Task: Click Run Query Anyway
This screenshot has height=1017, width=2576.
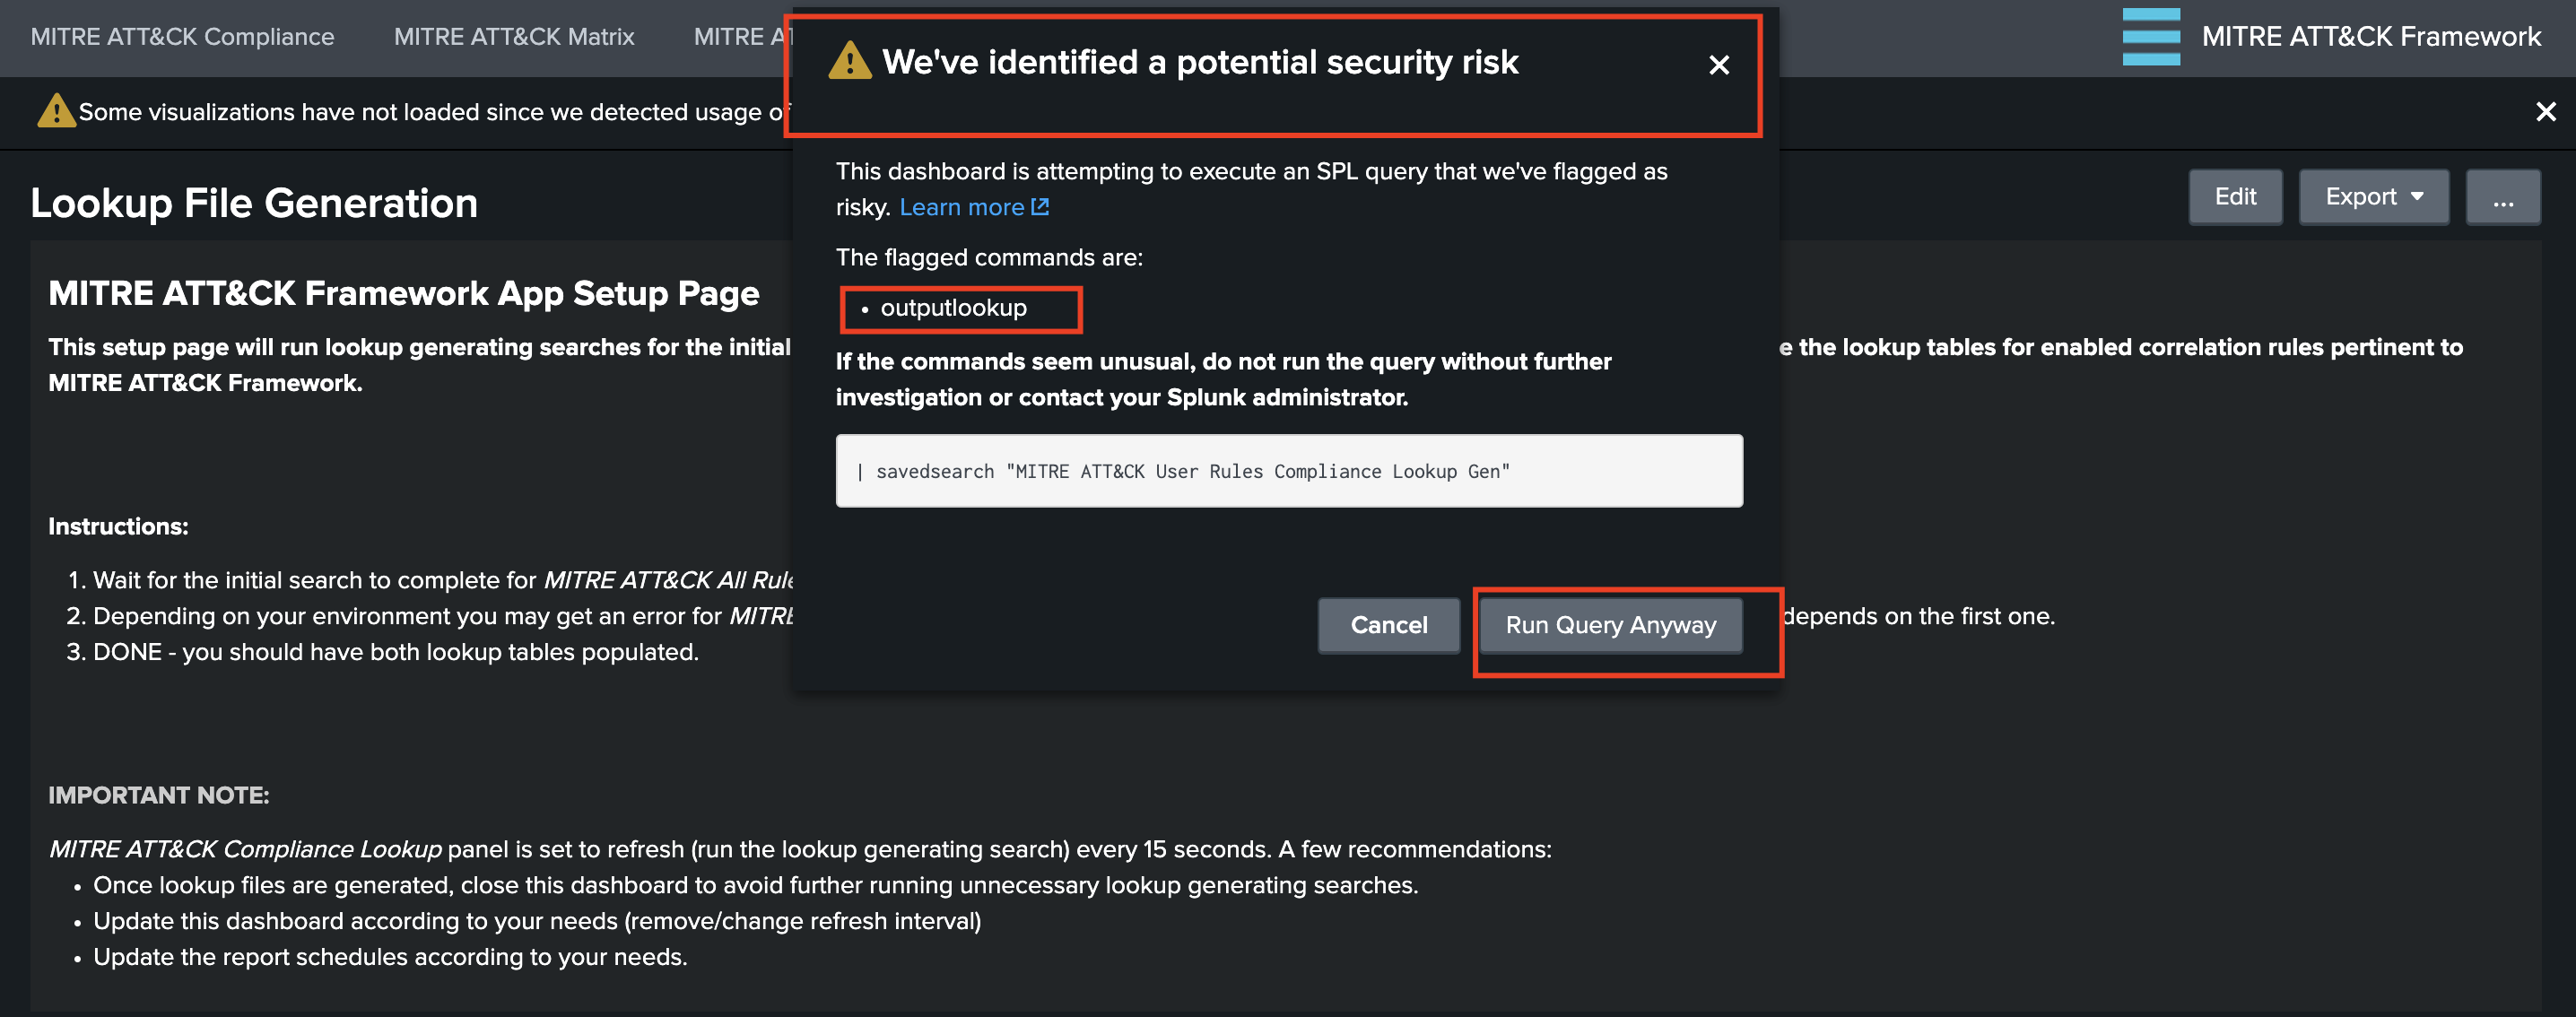Action: coord(1610,625)
